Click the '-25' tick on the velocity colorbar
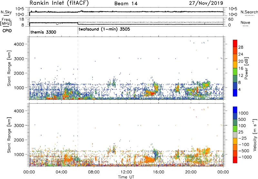258x179 pixels. (242, 138)
